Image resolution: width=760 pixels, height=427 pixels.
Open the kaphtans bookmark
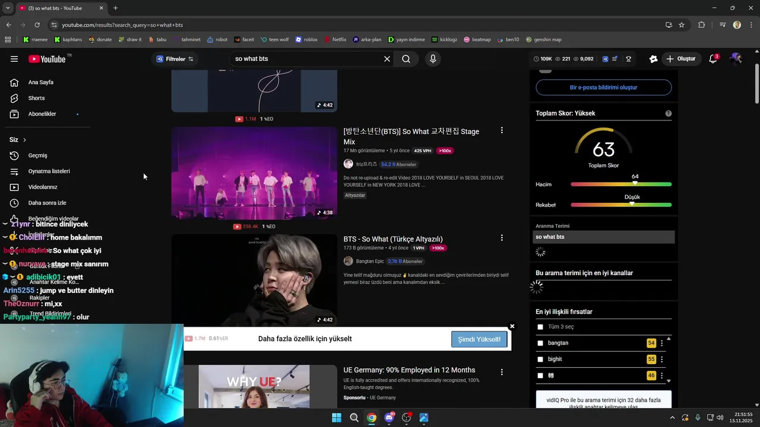pyautogui.click(x=68, y=40)
